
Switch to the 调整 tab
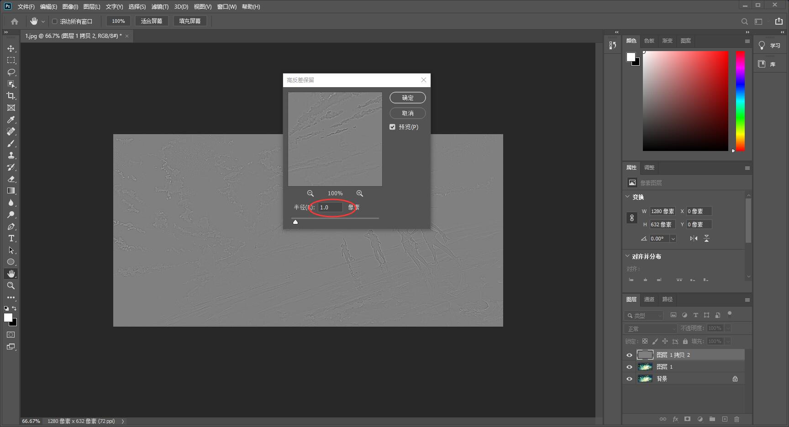pos(649,167)
